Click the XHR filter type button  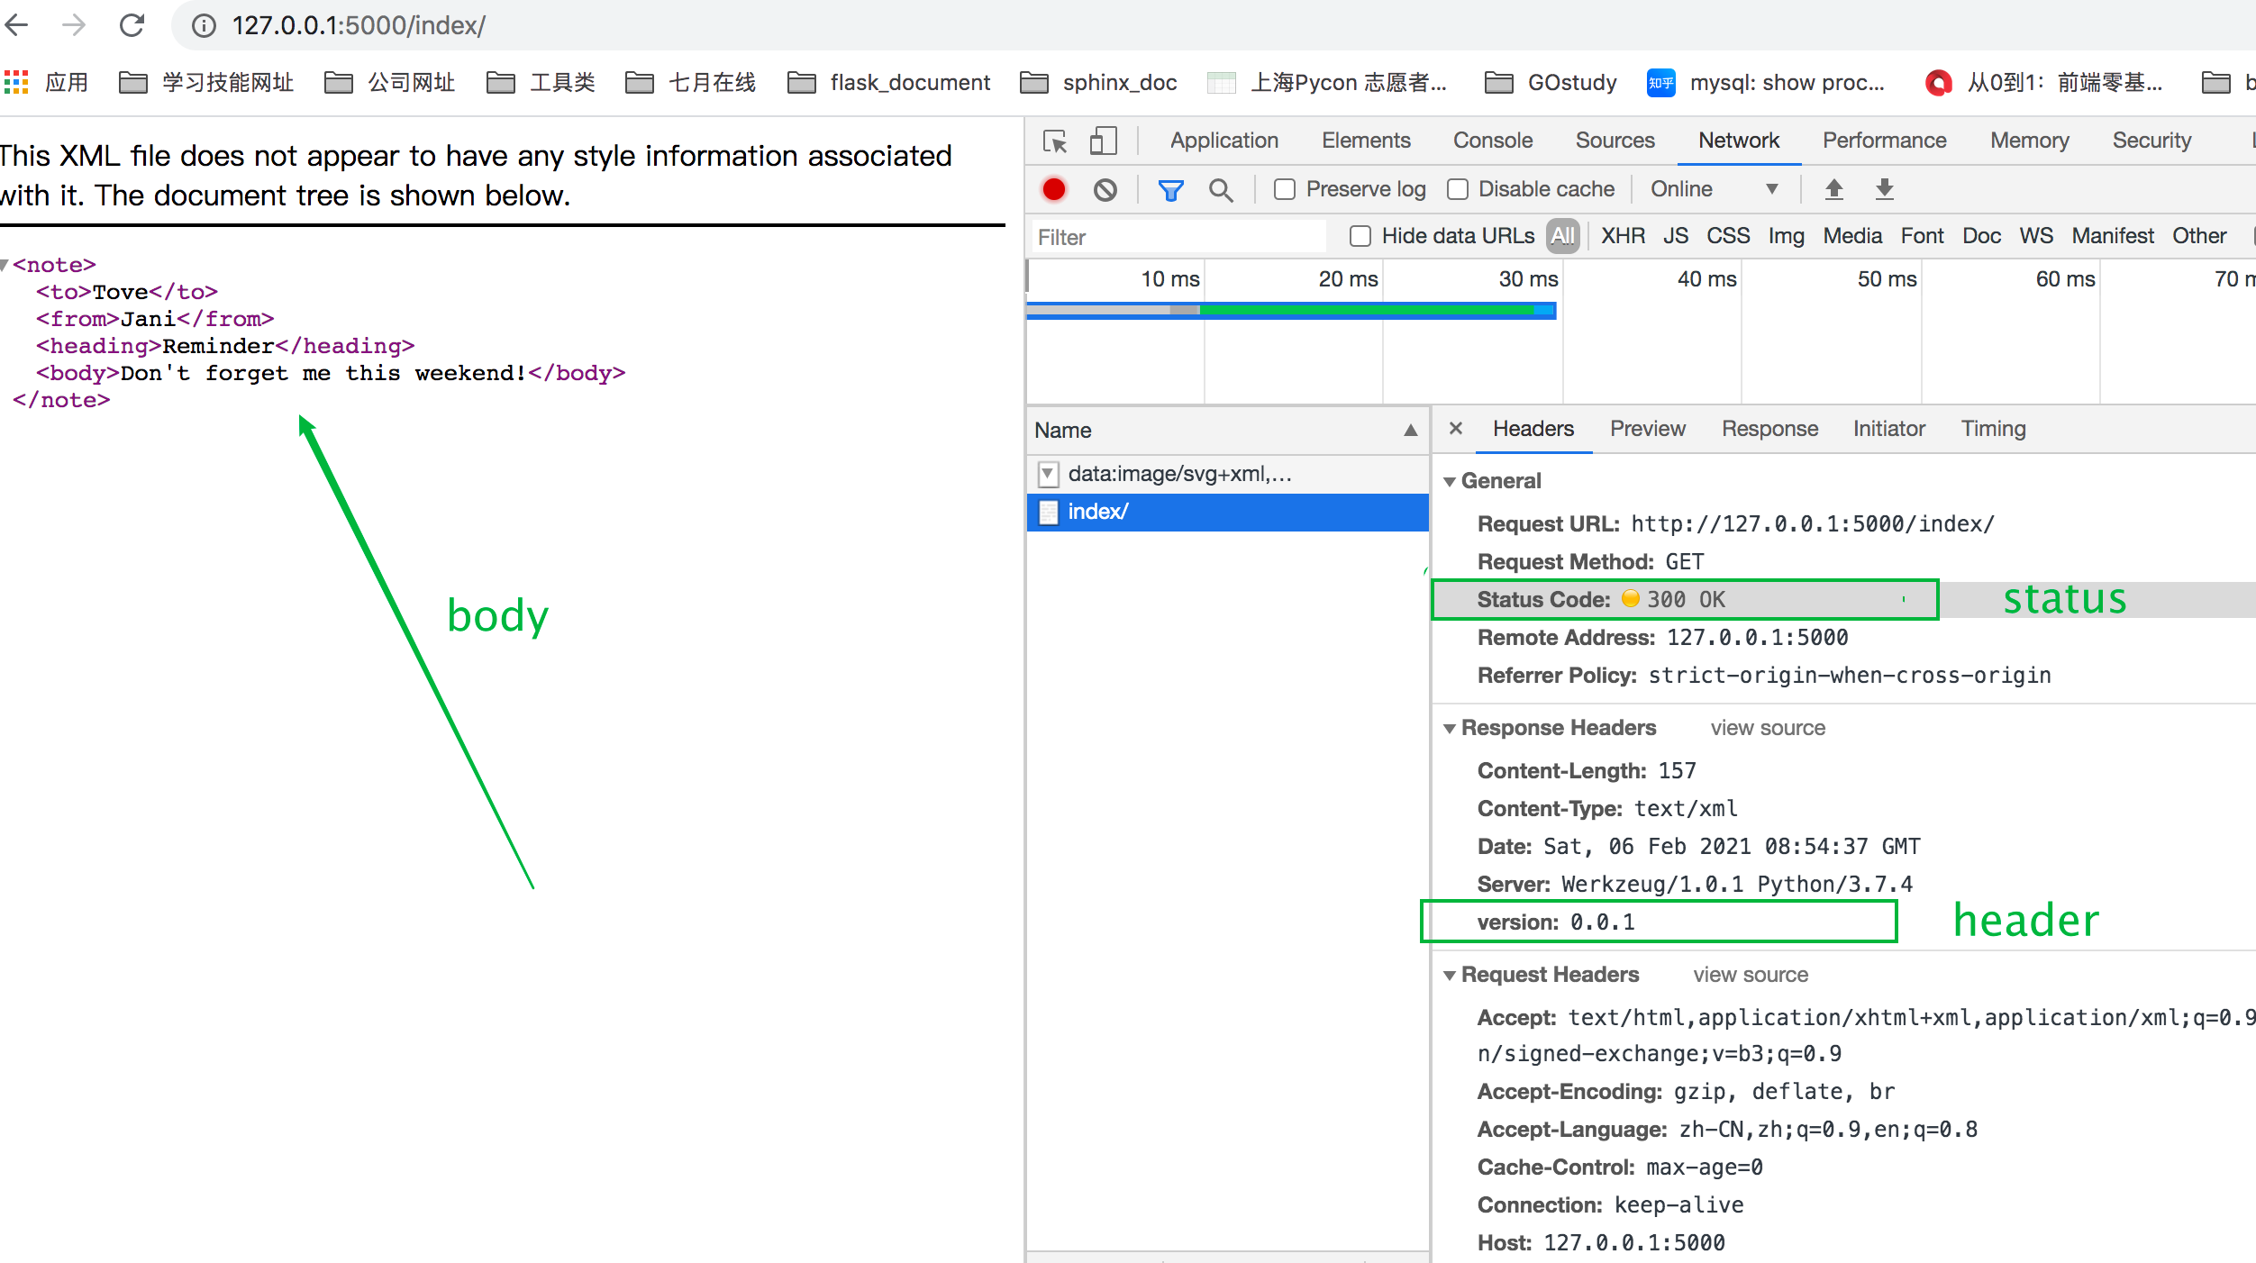point(1622,236)
